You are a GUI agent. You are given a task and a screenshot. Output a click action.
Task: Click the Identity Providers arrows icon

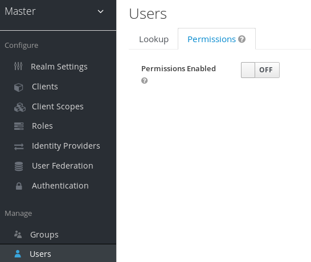[x=19, y=147]
